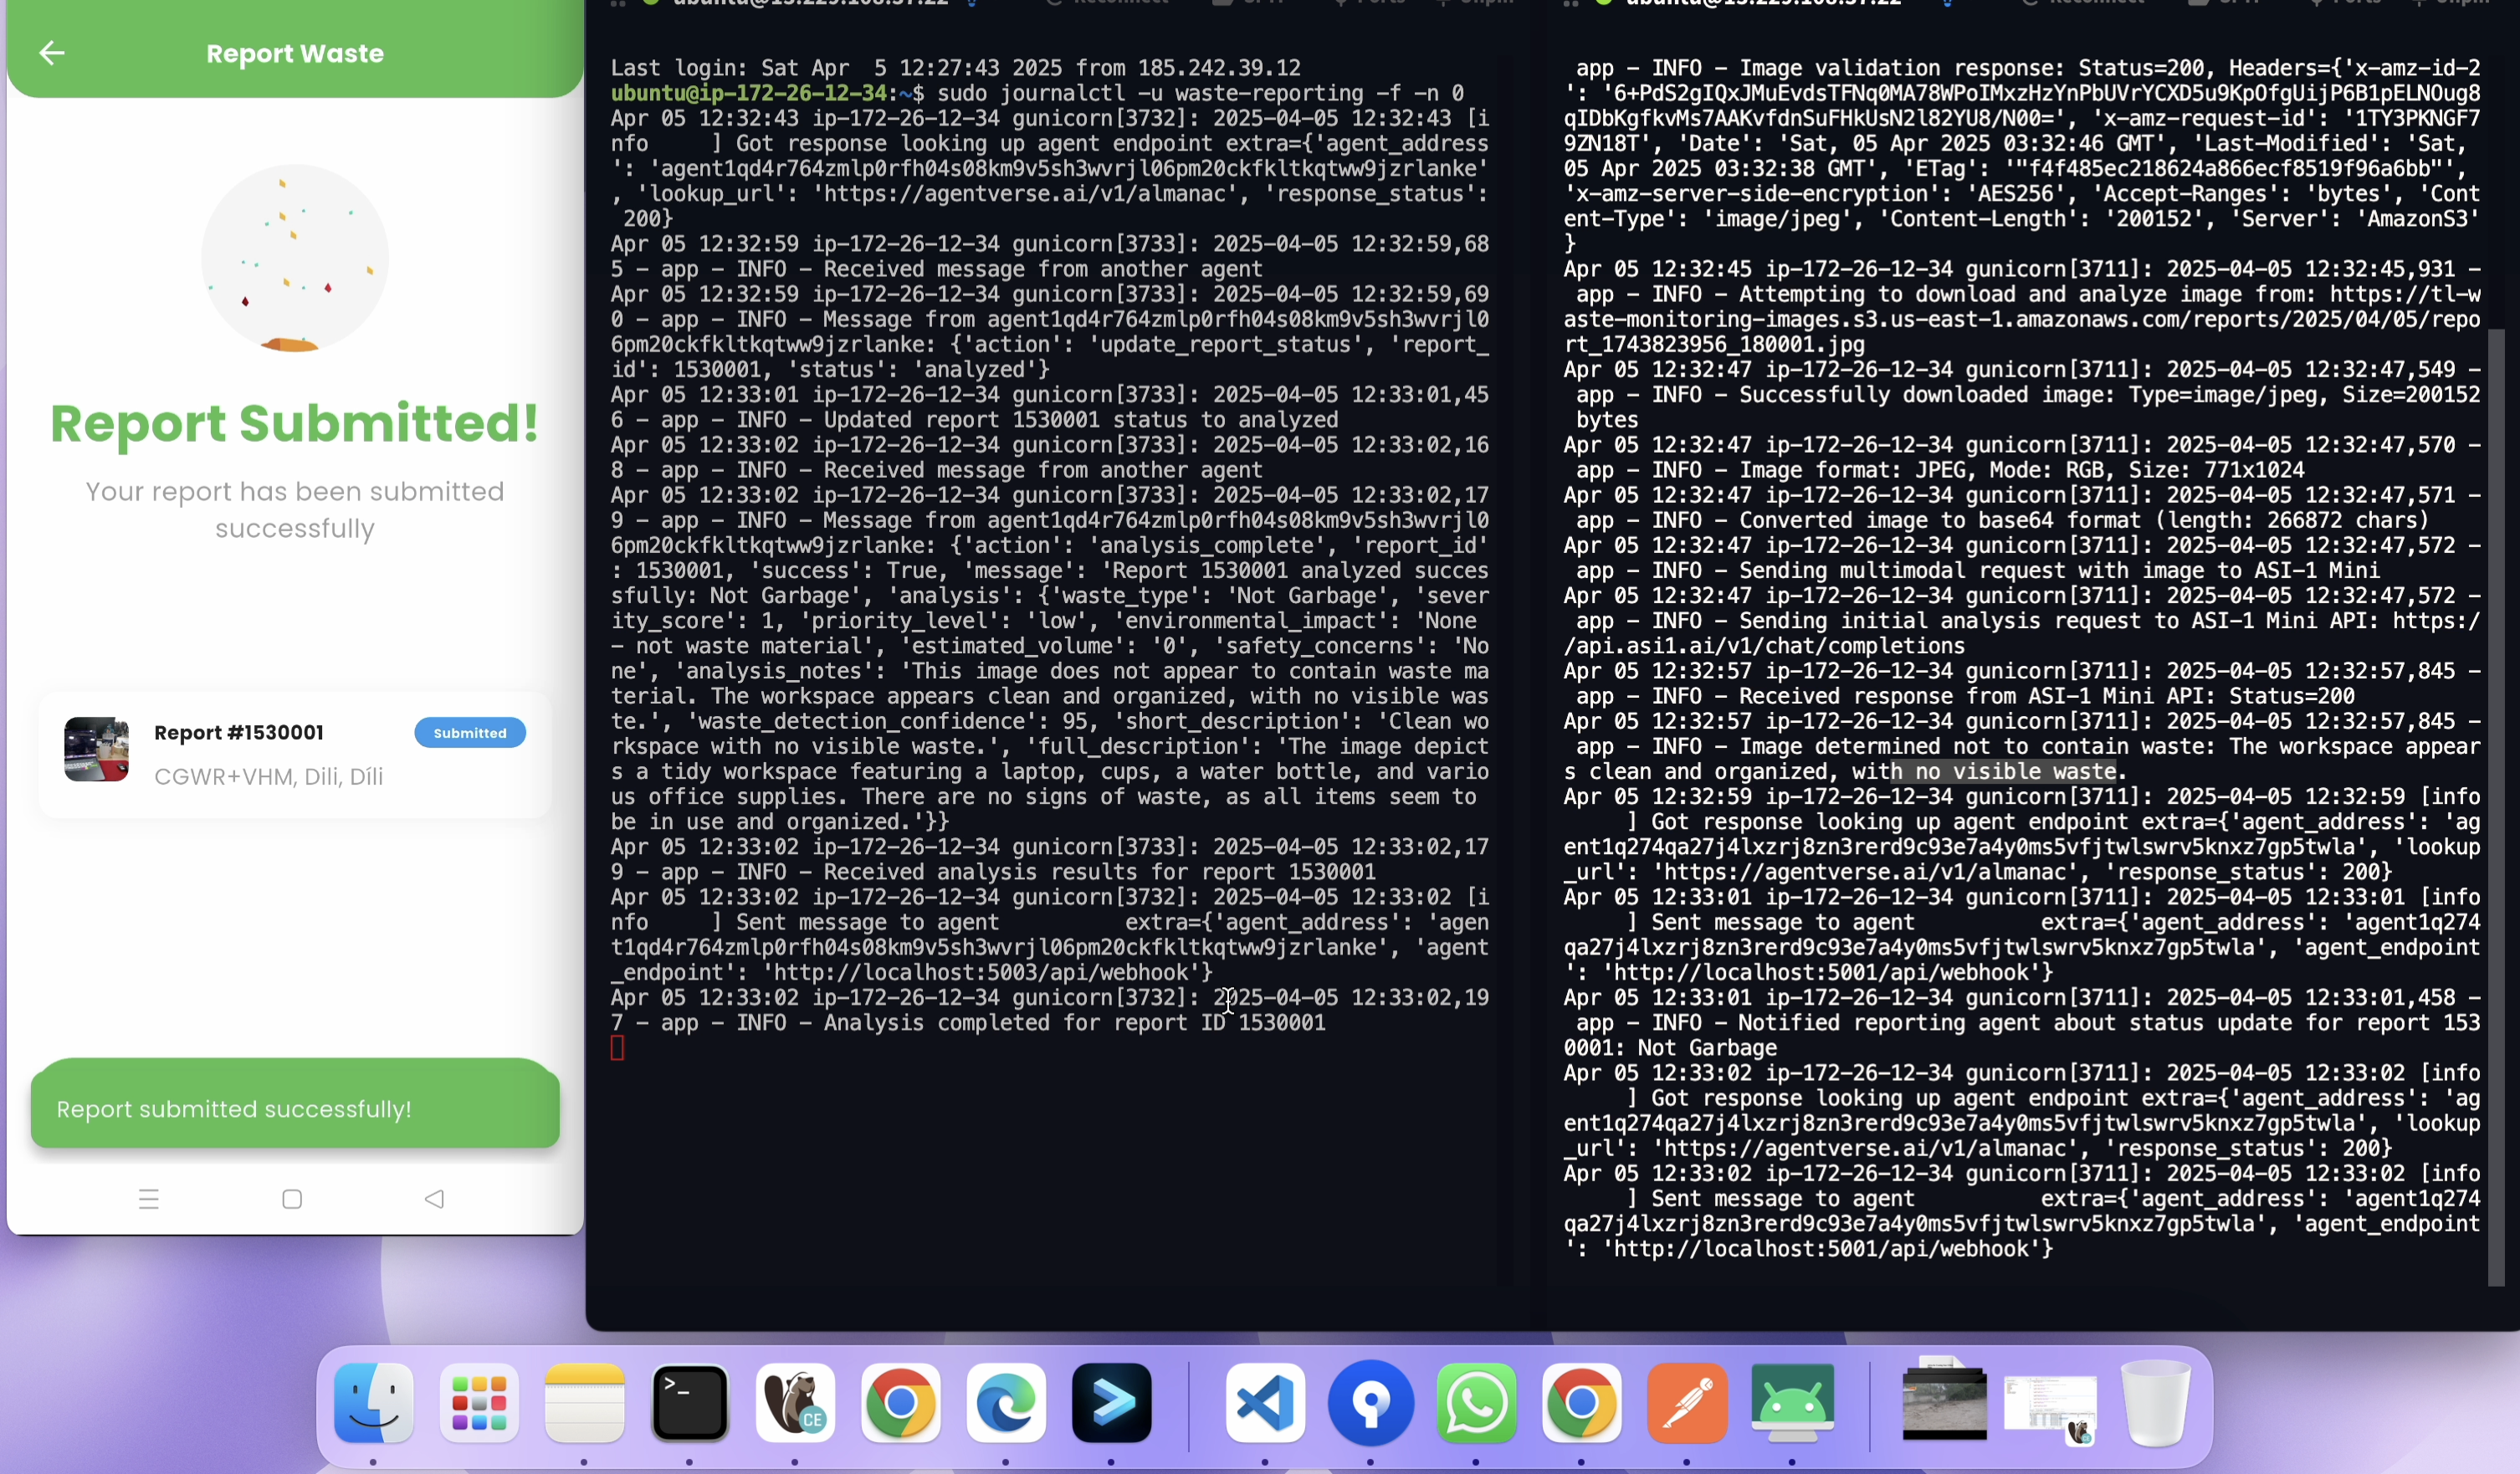The width and height of the screenshot is (2520, 1474).
Task: Open the Android emulator dock icon
Action: [1792, 1403]
